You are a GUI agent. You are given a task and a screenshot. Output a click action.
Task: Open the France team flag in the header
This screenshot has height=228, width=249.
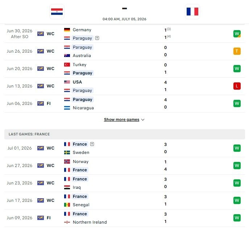tap(192, 12)
